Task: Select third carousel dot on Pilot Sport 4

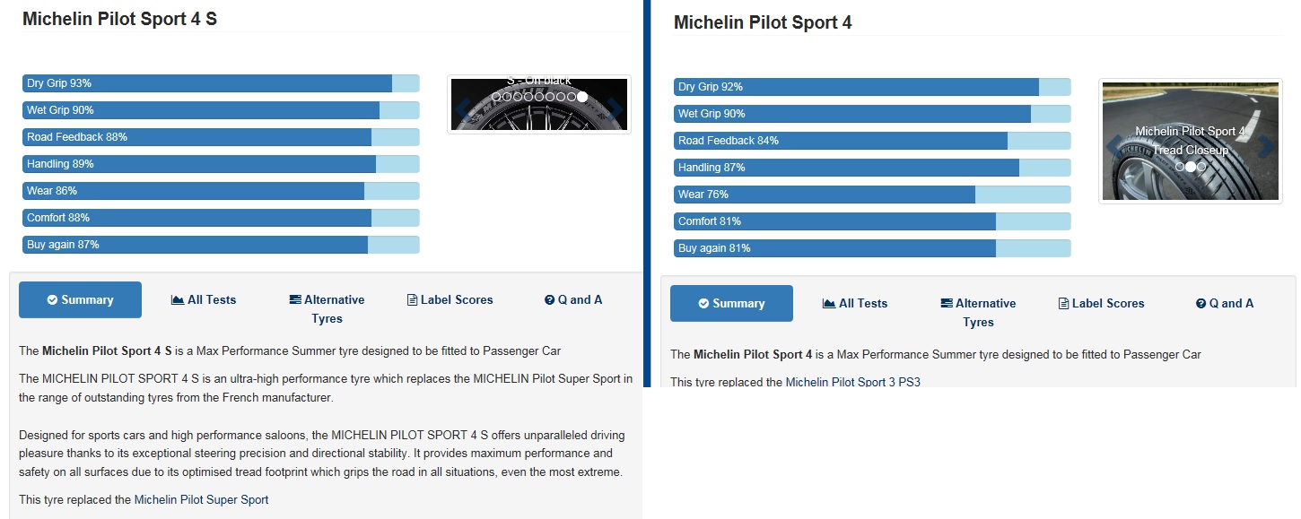Action: coord(1201,167)
